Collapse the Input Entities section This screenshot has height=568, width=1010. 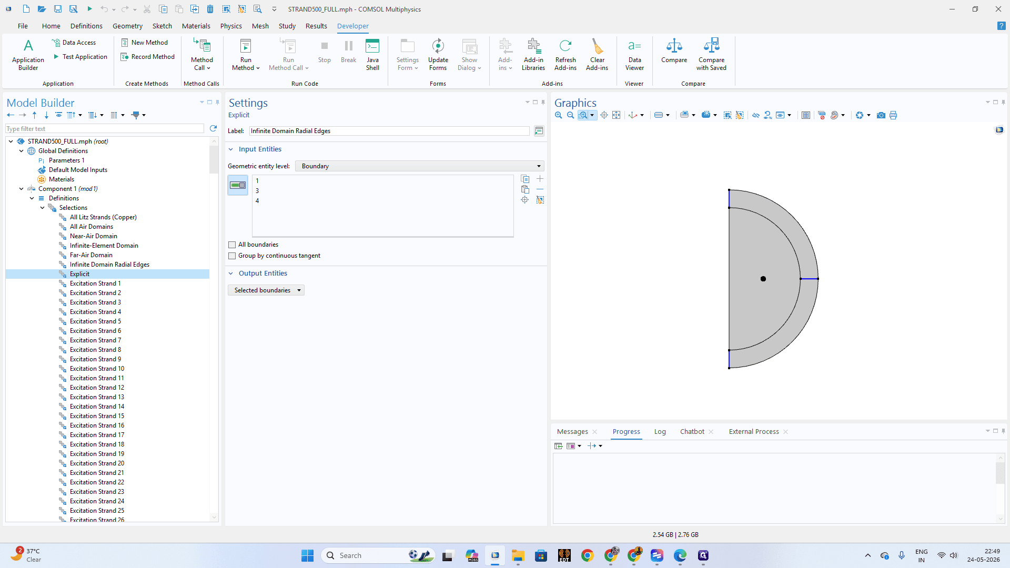[x=230, y=149]
